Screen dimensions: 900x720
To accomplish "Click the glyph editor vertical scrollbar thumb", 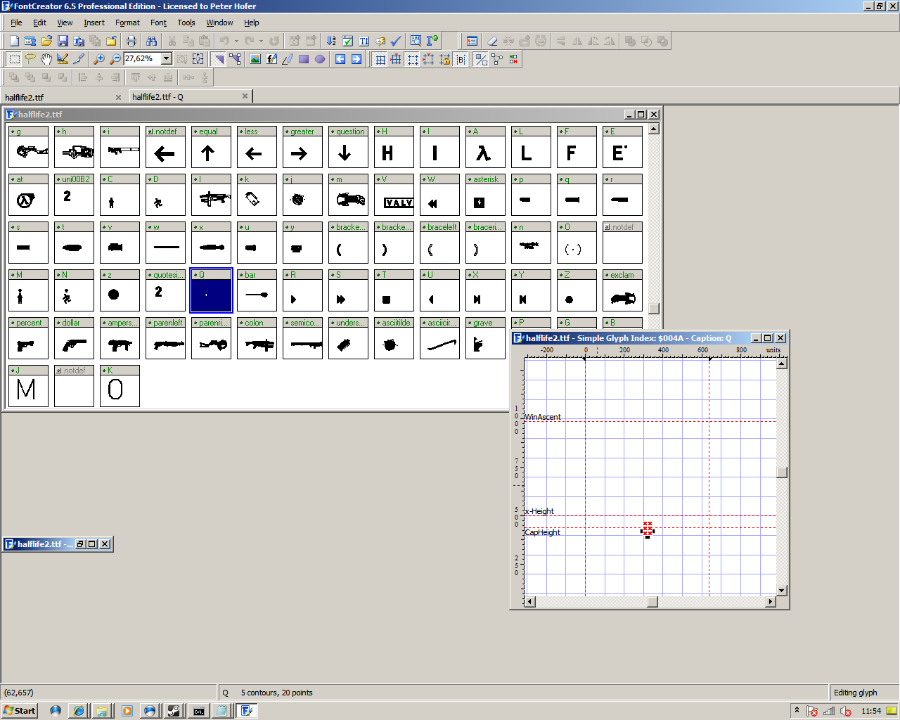I will [x=782, y=472].
